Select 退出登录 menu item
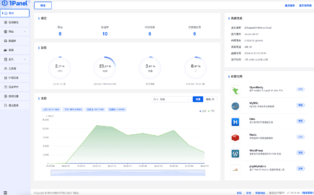The height and width of the screenshot is (195, 314). pyautogui.click(x=15, y=106)
